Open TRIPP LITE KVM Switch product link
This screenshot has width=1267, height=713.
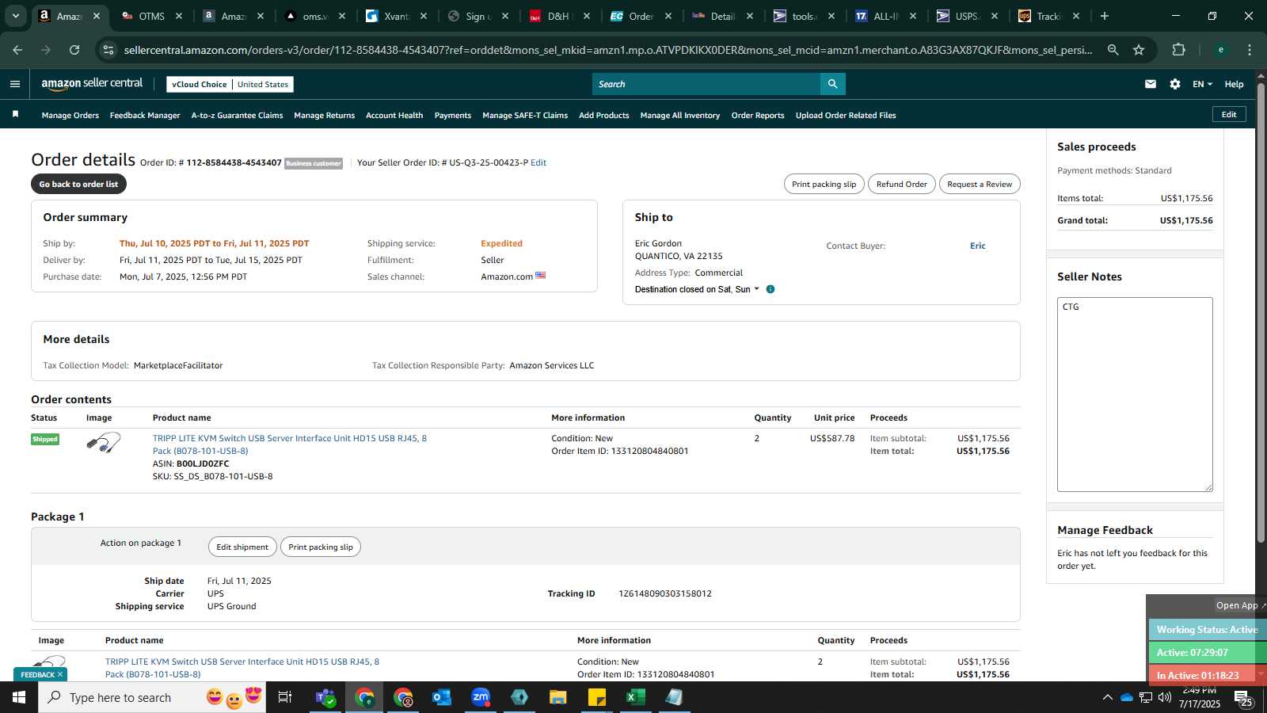coord(290,444)
